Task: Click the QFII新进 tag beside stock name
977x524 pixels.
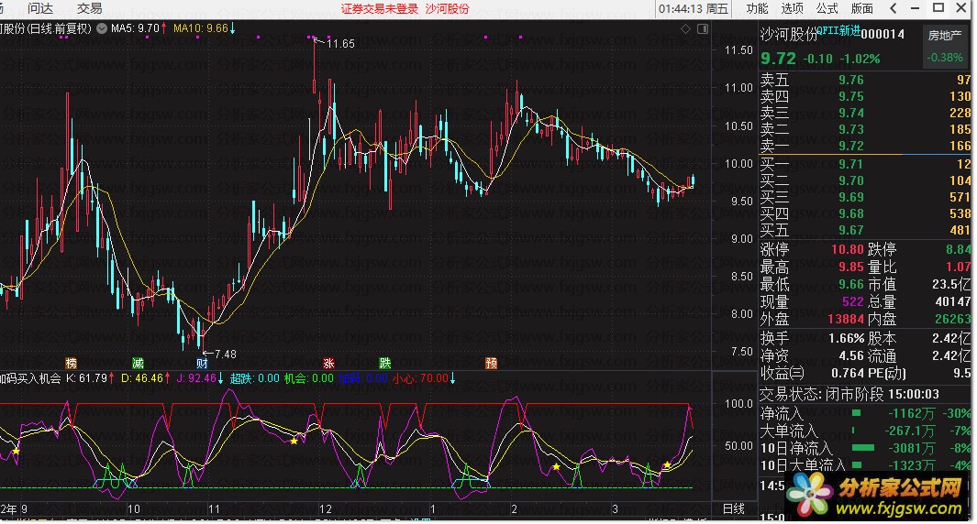Action: pos(838,31)
